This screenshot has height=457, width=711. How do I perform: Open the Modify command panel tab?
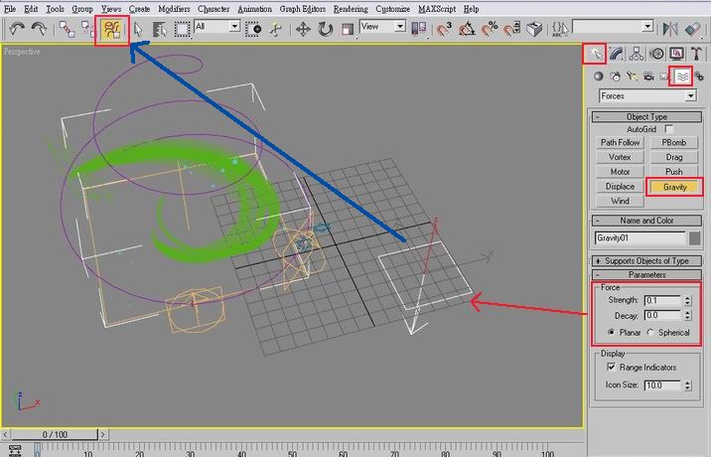tap(616, 54)
